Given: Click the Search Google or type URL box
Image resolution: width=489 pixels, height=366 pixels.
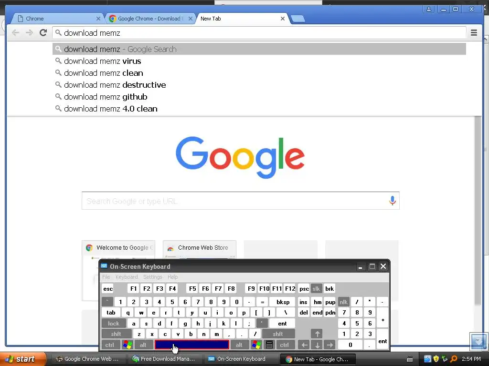Looking at the screenshot, I should point(241,201).
